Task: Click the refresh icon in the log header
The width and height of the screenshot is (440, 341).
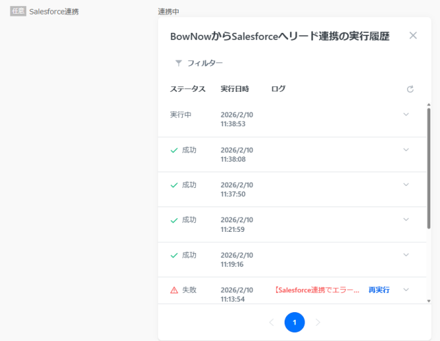Action: (410, 89)
